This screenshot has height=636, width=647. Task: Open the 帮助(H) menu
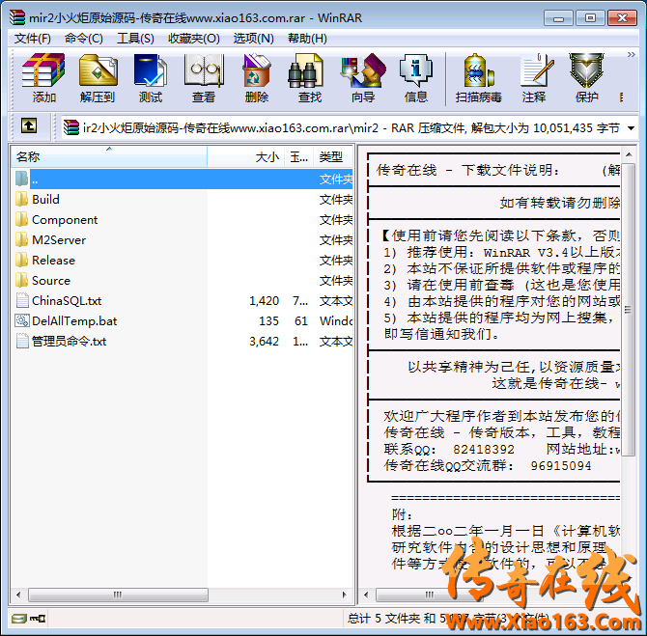[x=307, y=39]
